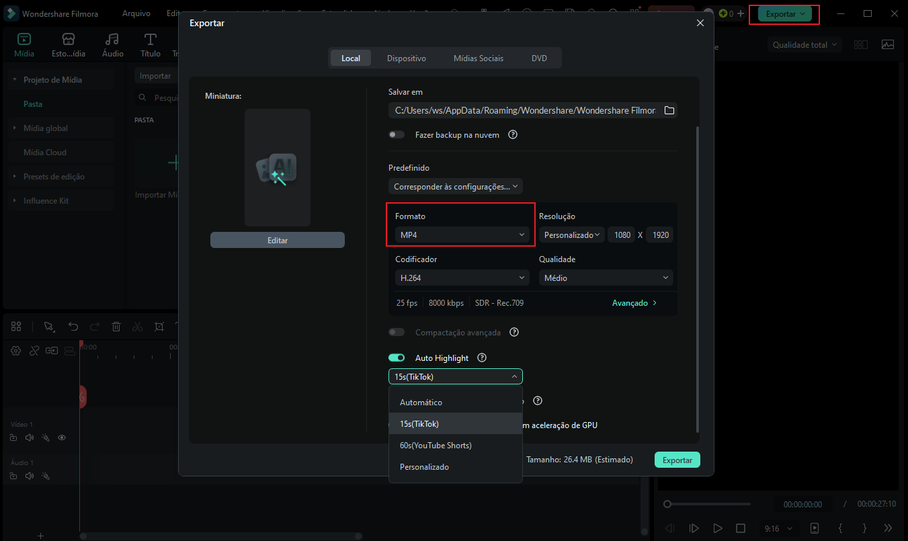
Task: Open the Codificador H.264 dropdown
Action: pos(462,278)
